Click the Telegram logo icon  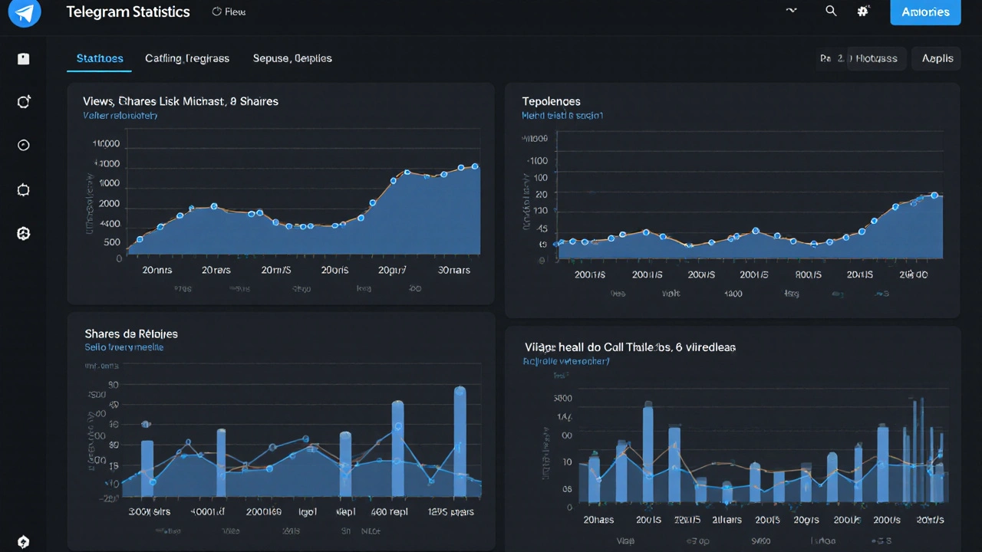(24, 13)
